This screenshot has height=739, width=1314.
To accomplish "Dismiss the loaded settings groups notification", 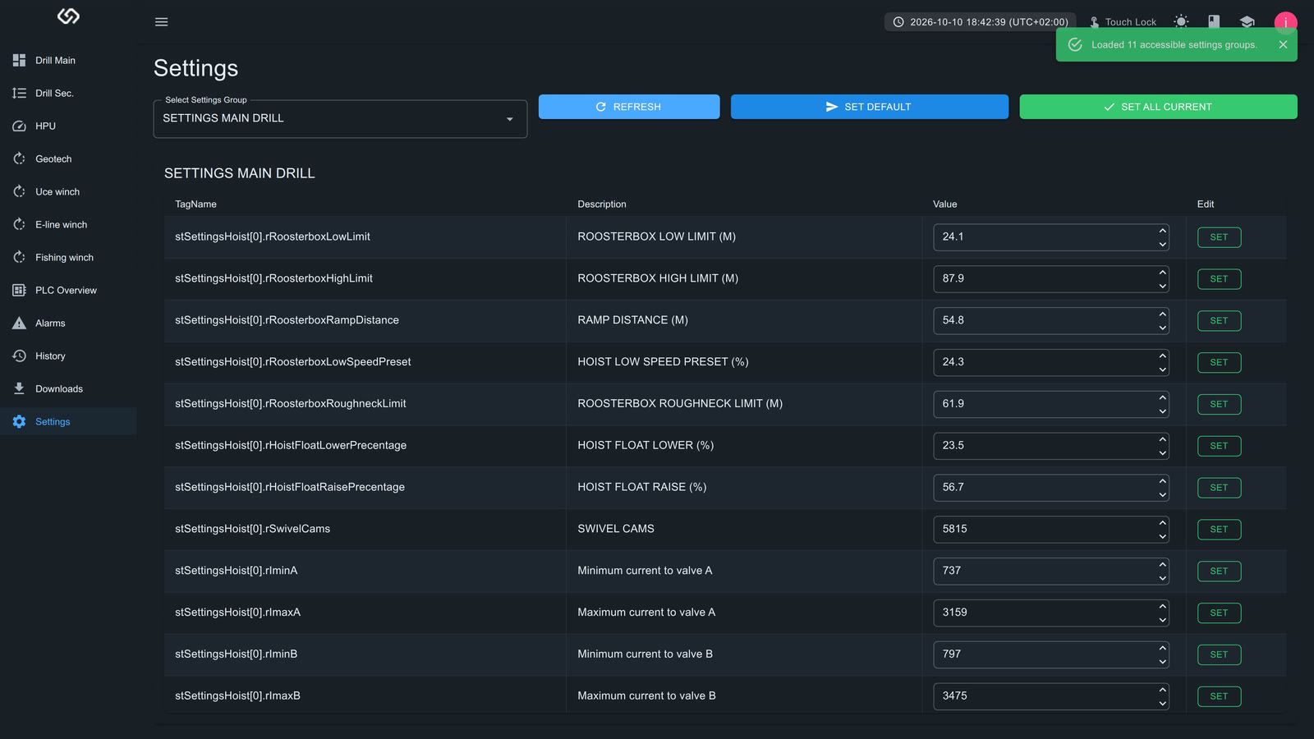I will tap(1283, 45).
